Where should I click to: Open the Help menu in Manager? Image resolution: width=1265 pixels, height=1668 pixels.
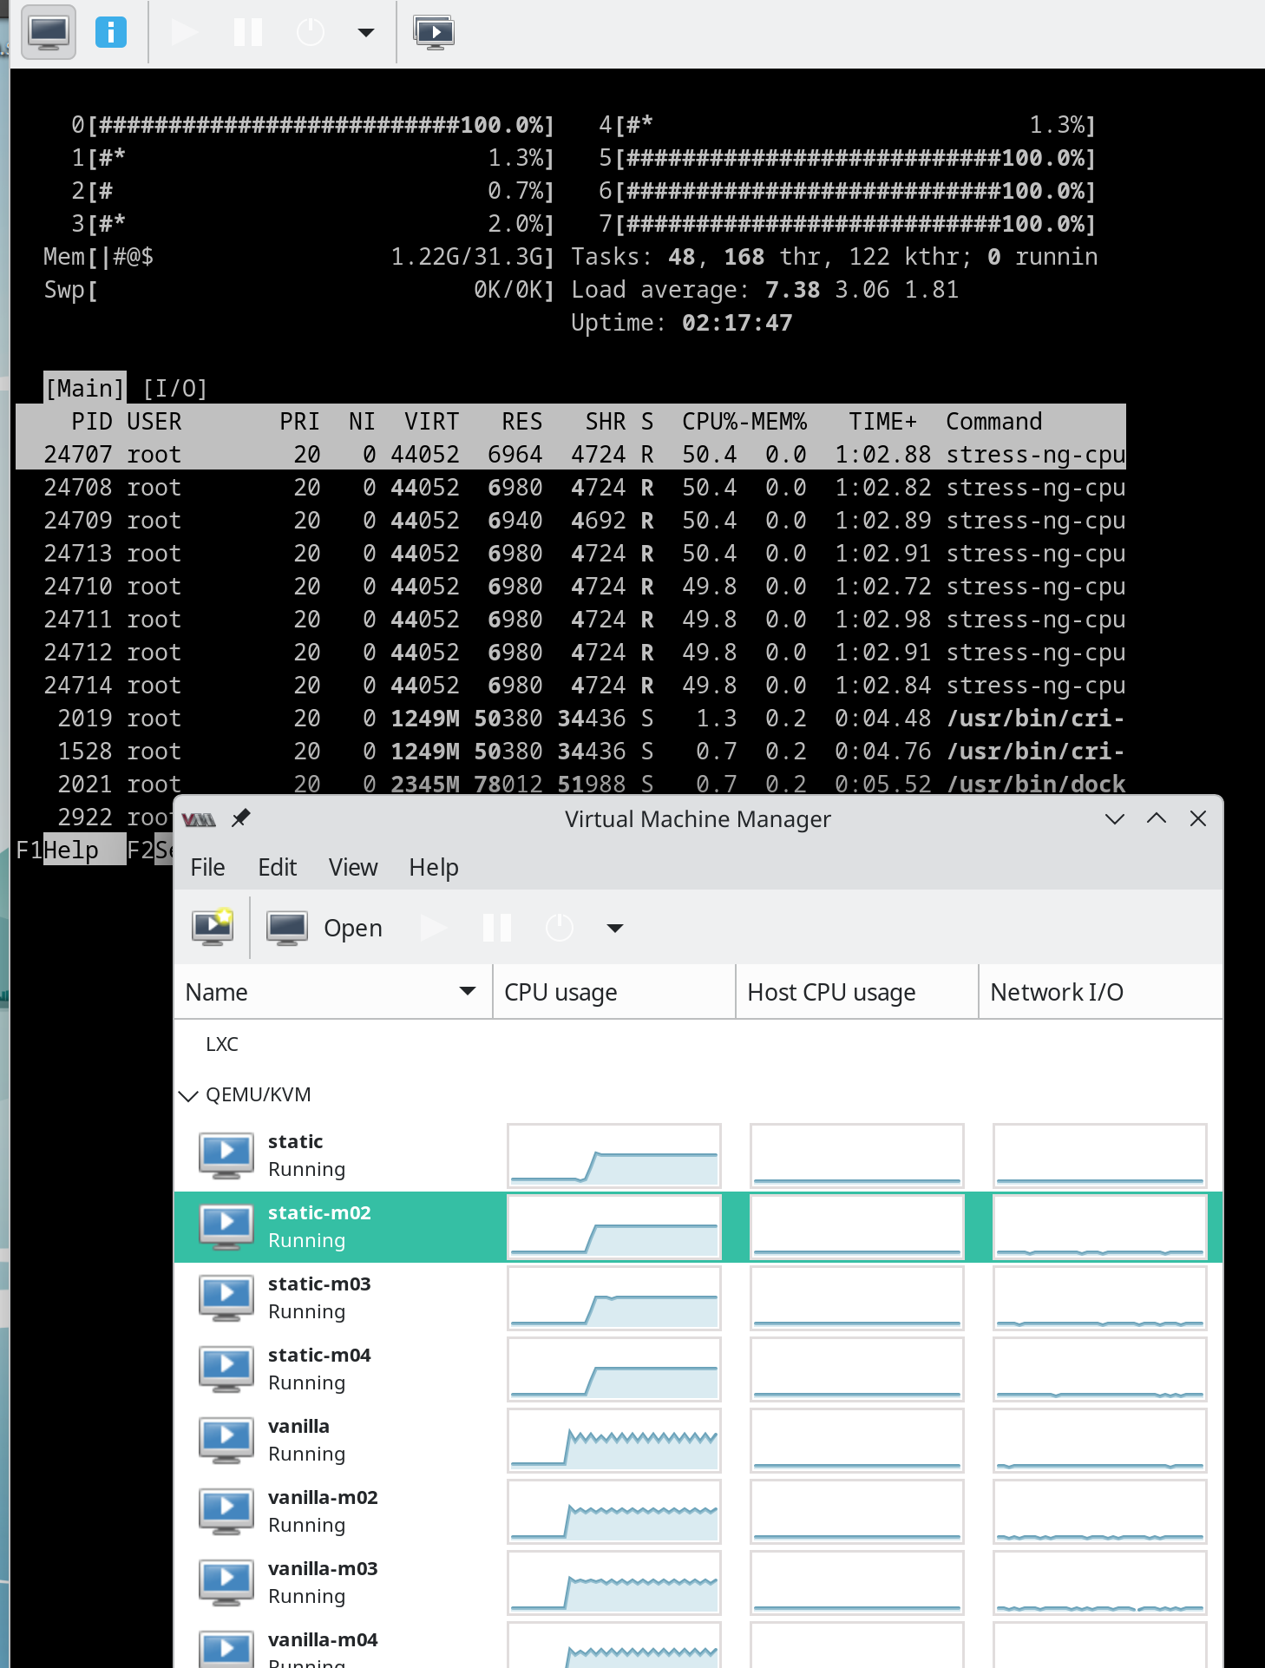434,867
